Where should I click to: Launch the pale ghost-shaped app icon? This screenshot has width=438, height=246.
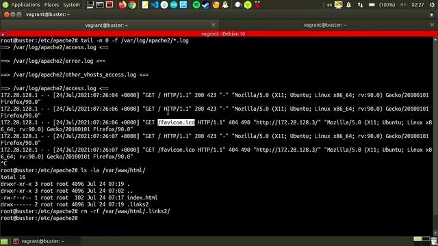point(225,5)
